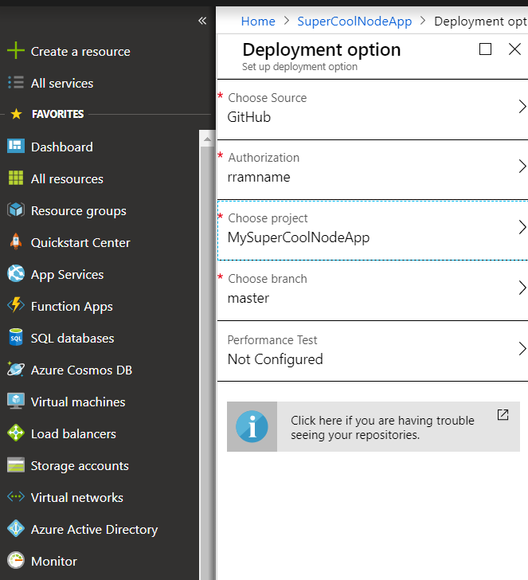Click the Function Apps lightning icon
Image resolution: width=528 pixels, height=580 pixels.
16,306
